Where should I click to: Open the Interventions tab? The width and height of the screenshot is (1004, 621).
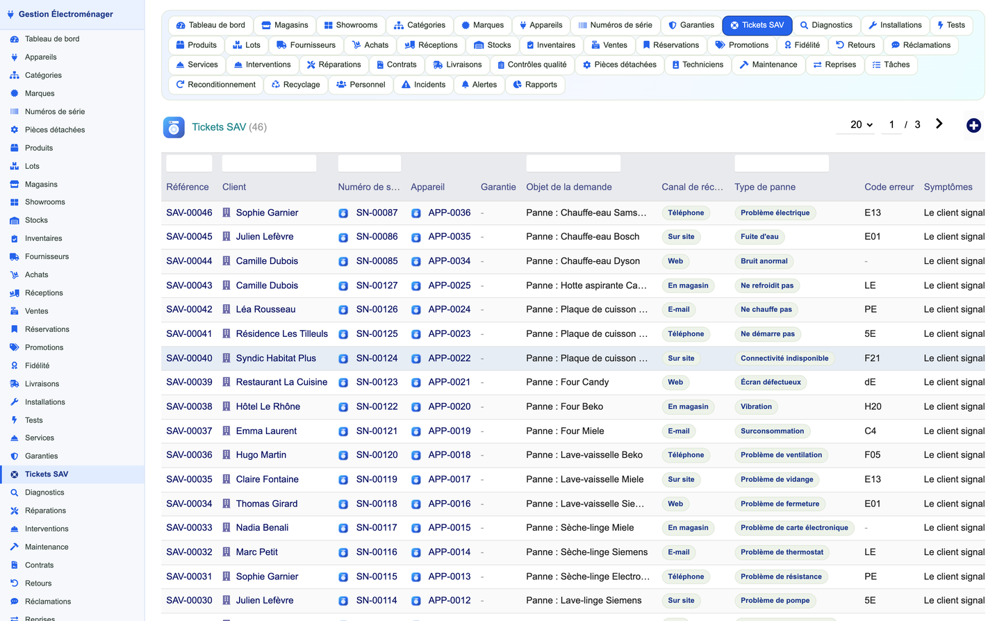pyautogui.click(x=262, y=65)
